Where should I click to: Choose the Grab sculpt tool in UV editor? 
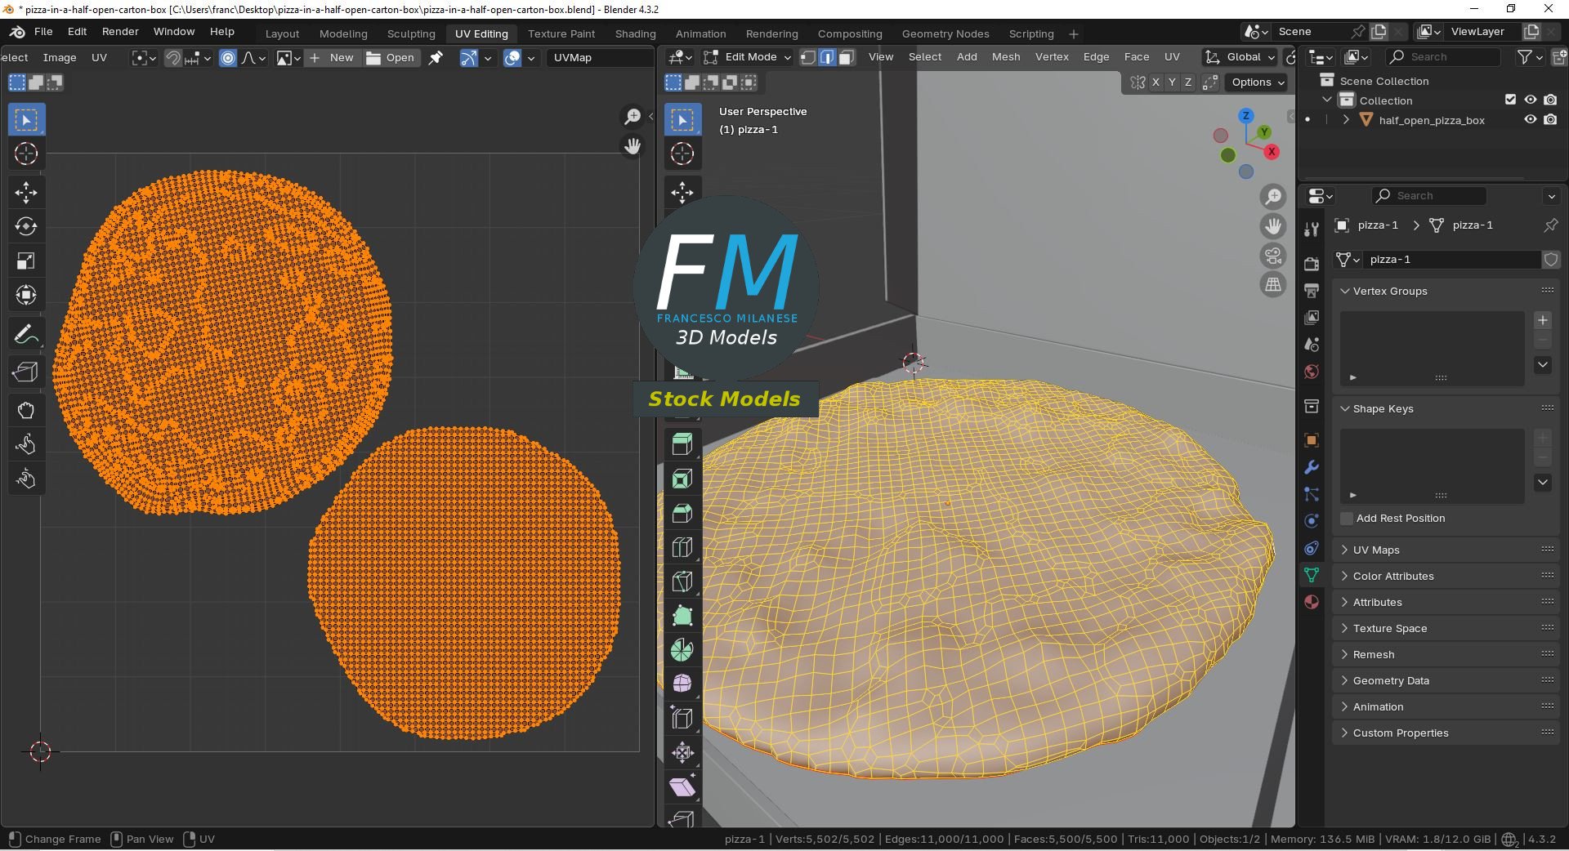(x=25, y=410)
